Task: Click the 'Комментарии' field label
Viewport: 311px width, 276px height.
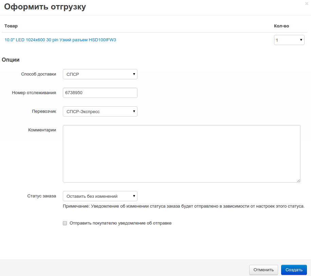Action: (42, 130)
